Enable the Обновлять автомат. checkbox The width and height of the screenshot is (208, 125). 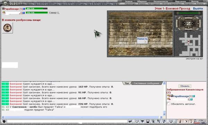pyautogui.click(x=168, y=104)
